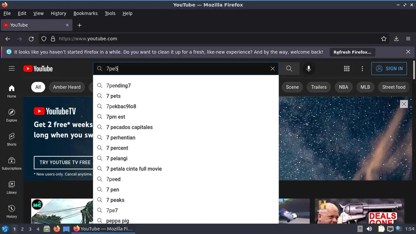Click the SIGN IN button
Screen dimensions: 416x234
[x=389, y=69]
